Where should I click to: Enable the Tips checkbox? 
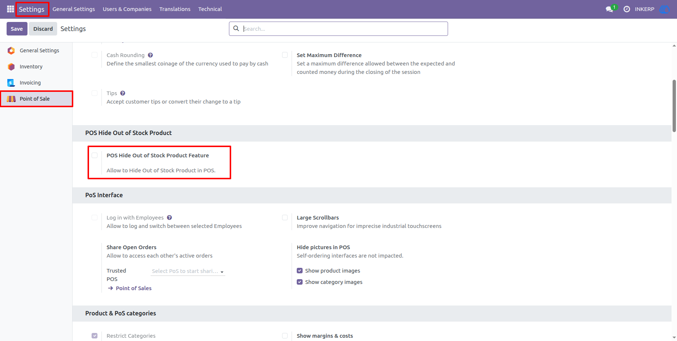95,93
